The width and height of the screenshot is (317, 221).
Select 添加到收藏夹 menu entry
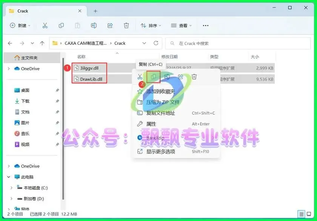[x=176, y=91]
